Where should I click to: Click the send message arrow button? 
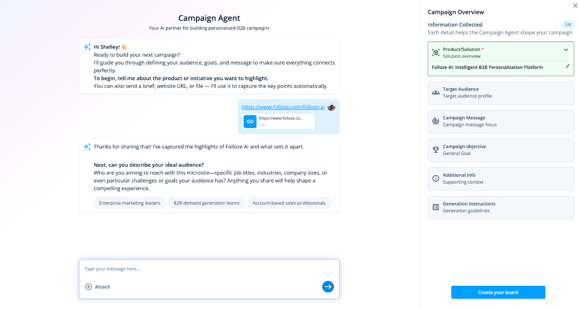click(328, 287)
